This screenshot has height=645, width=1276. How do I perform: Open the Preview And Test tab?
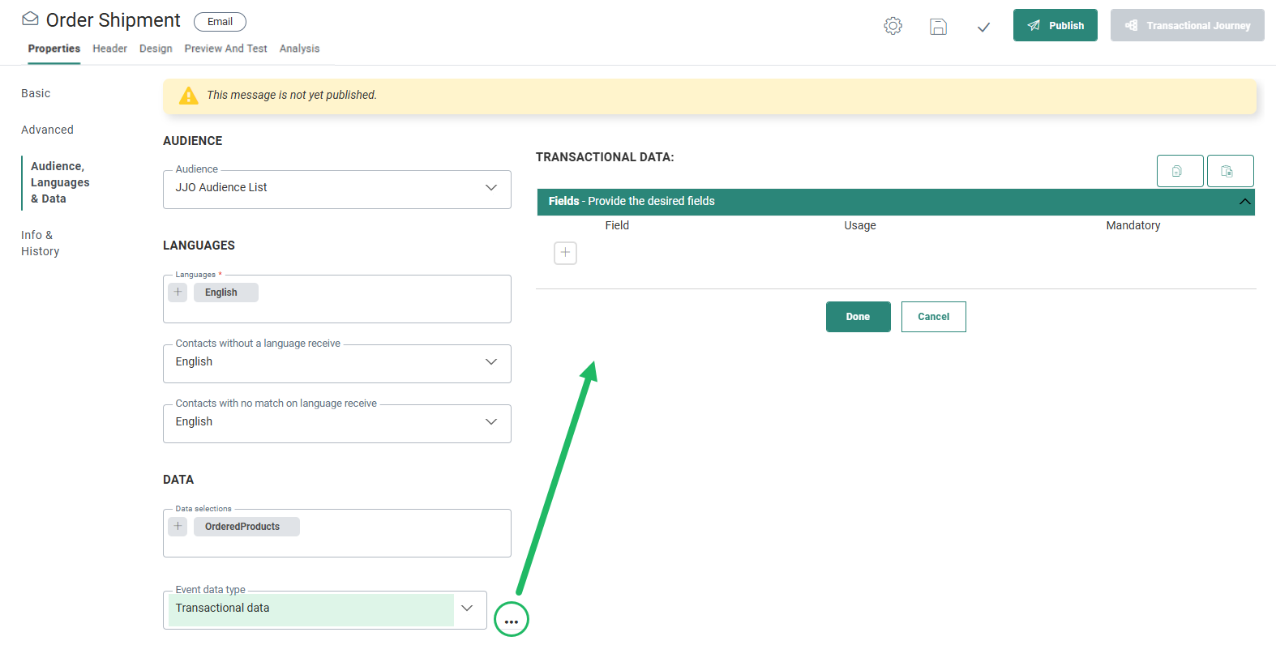[x=225, y=49]
